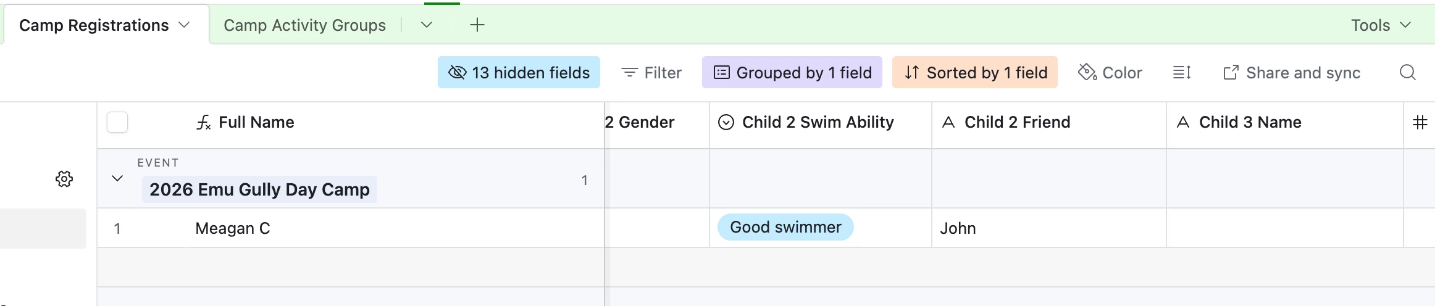Open the Camp Registrations tab dropdown arrow
The height and width of the screenshot is (306, 1435).
(183, 25)
